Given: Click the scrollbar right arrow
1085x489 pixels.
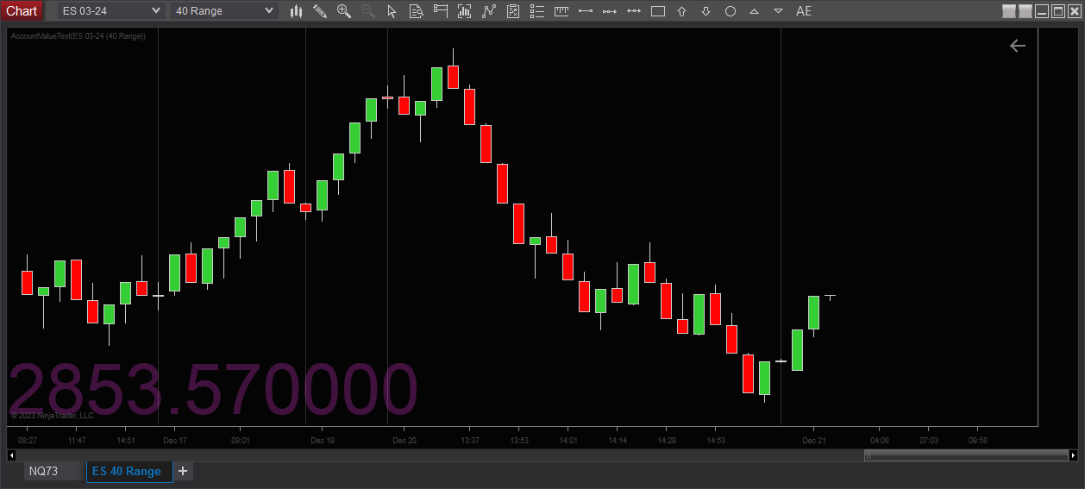Looking at the screenshot, I should [x=1072, y=455].
